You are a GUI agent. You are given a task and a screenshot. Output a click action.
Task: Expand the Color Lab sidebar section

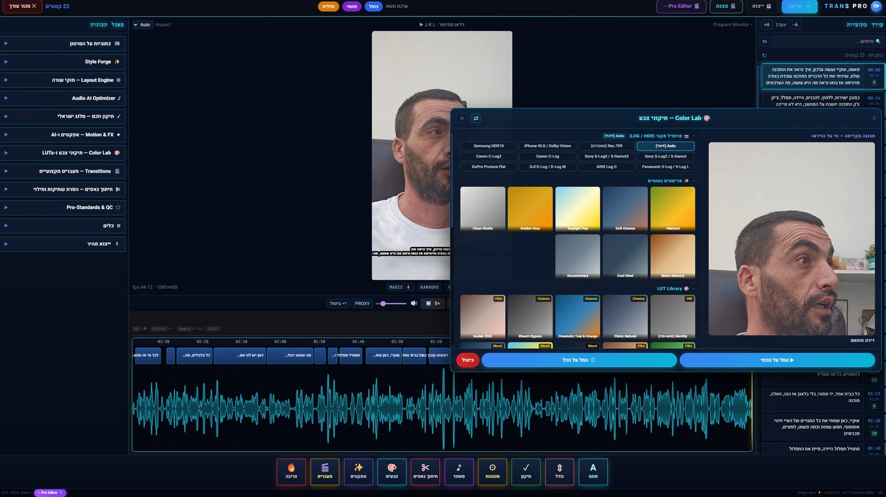coord(63,153)
